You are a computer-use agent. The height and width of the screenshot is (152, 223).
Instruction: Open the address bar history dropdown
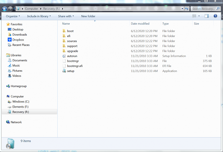tap(182, 9)
